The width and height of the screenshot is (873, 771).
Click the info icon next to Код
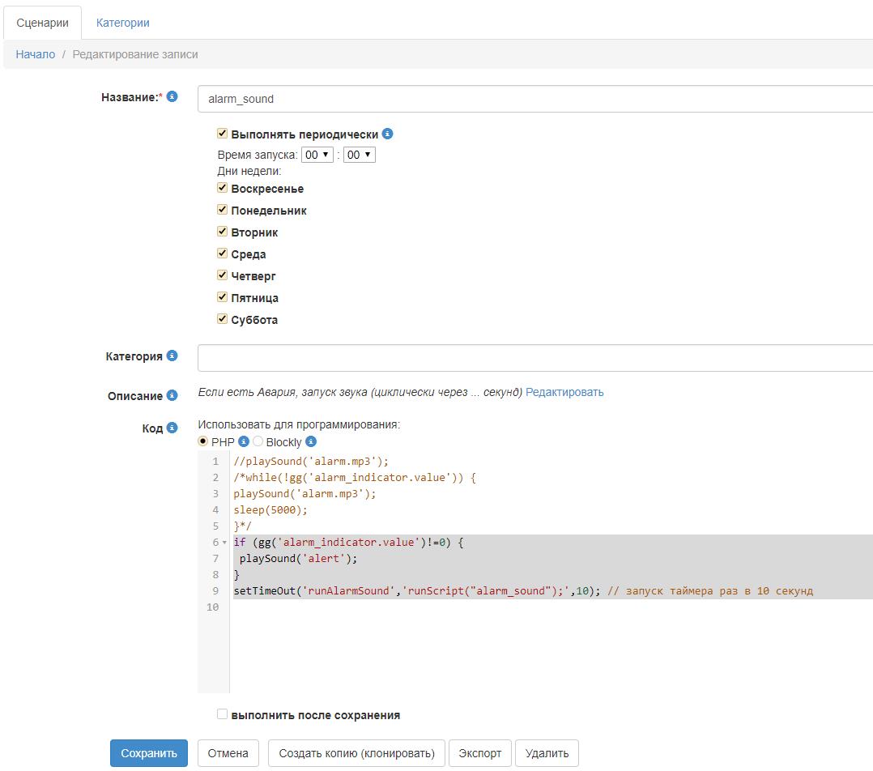[172, 428]
